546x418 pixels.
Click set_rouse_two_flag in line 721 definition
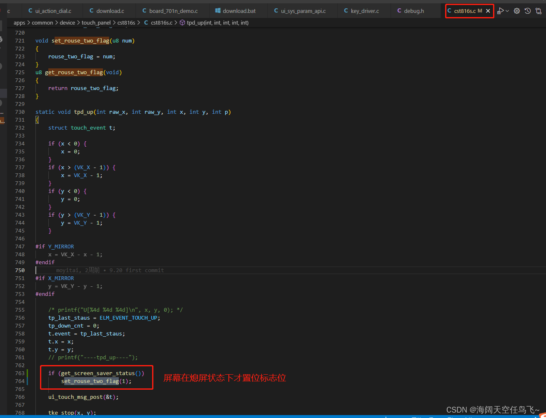[x=80, y=40]
